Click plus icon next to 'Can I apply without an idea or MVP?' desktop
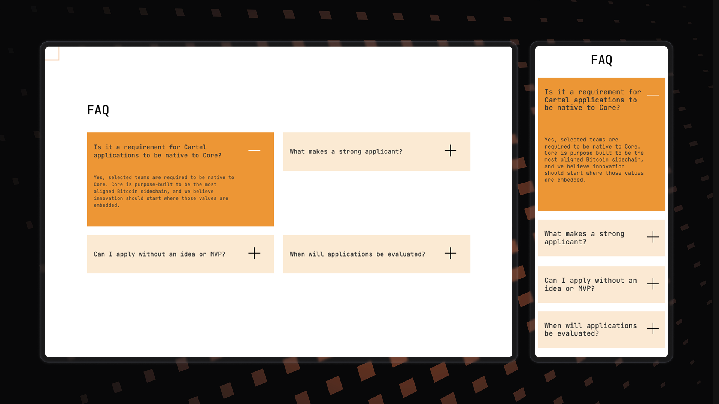 (x=254, y=254)
